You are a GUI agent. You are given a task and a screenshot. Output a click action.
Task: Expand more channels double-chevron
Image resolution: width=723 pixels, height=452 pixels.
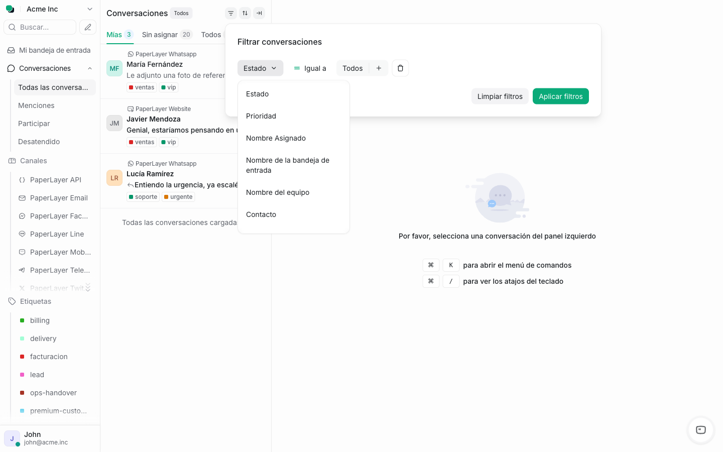coord(88,287)
